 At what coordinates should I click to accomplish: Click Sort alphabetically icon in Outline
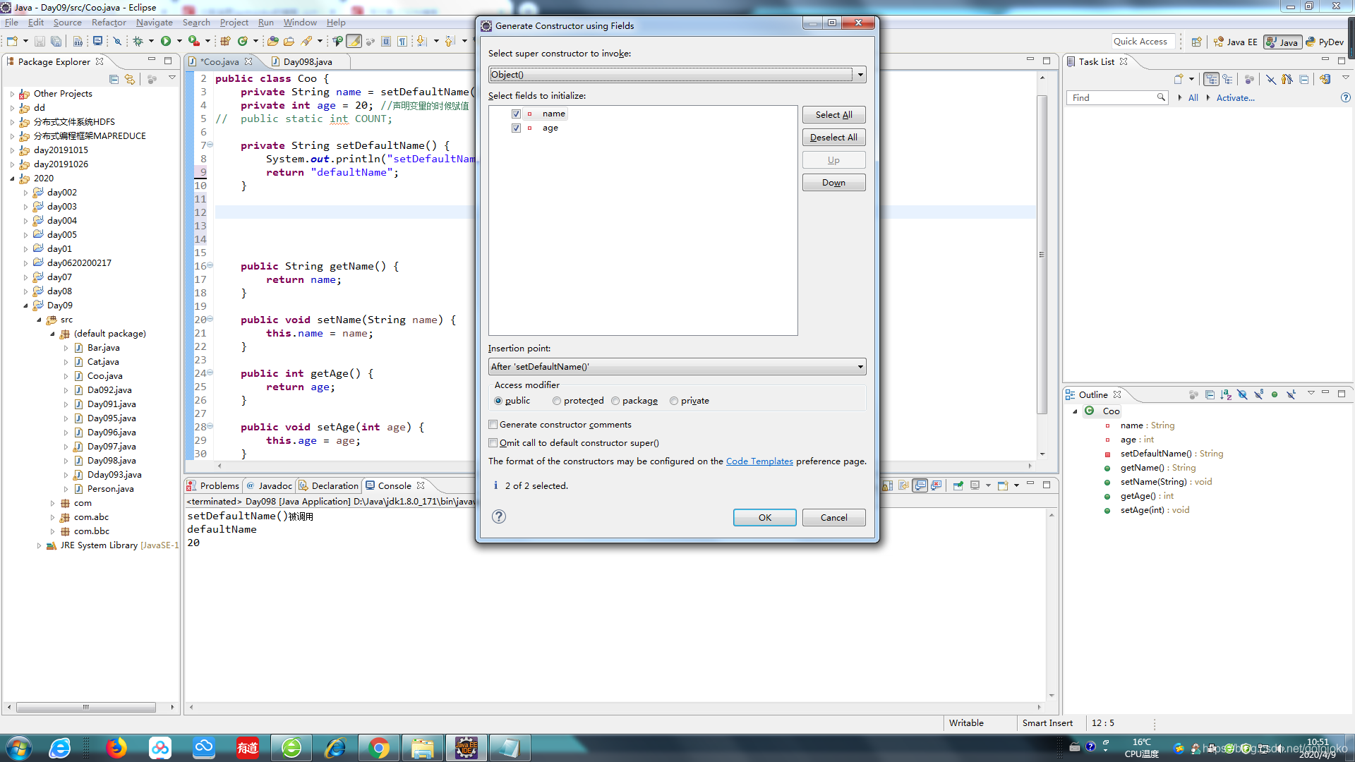[1226, 394]
